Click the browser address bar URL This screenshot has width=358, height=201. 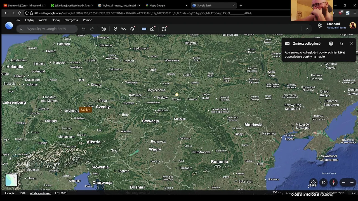145,13
